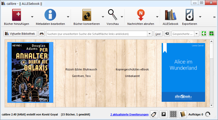Click the Los! search button
Screen dimensions: 218x120
point(158,34)
